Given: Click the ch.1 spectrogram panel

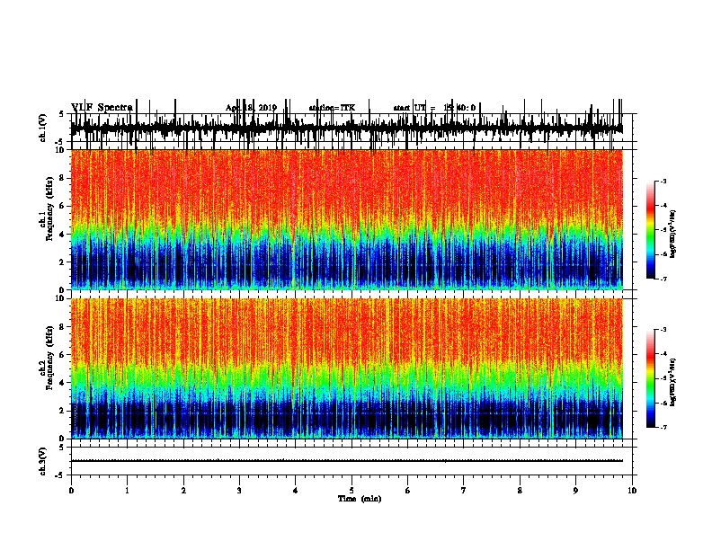Looking at the screenshot, I should click(347, 219).
